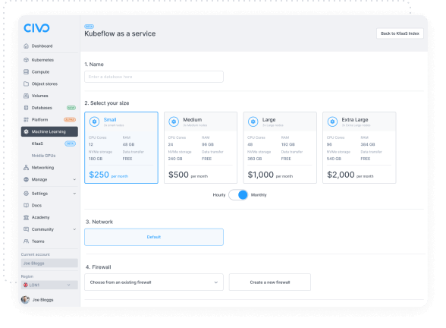The image size is (446, 328).
Task: Click Back to KfaaS Index button
Action: 400,33
